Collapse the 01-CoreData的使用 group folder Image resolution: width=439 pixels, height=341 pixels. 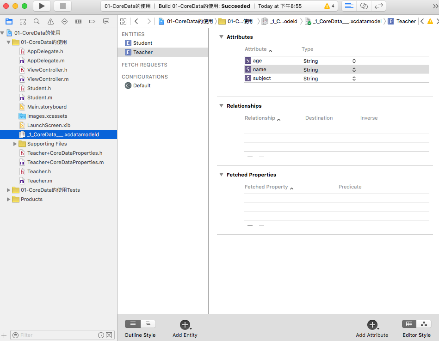pos(9,42)
